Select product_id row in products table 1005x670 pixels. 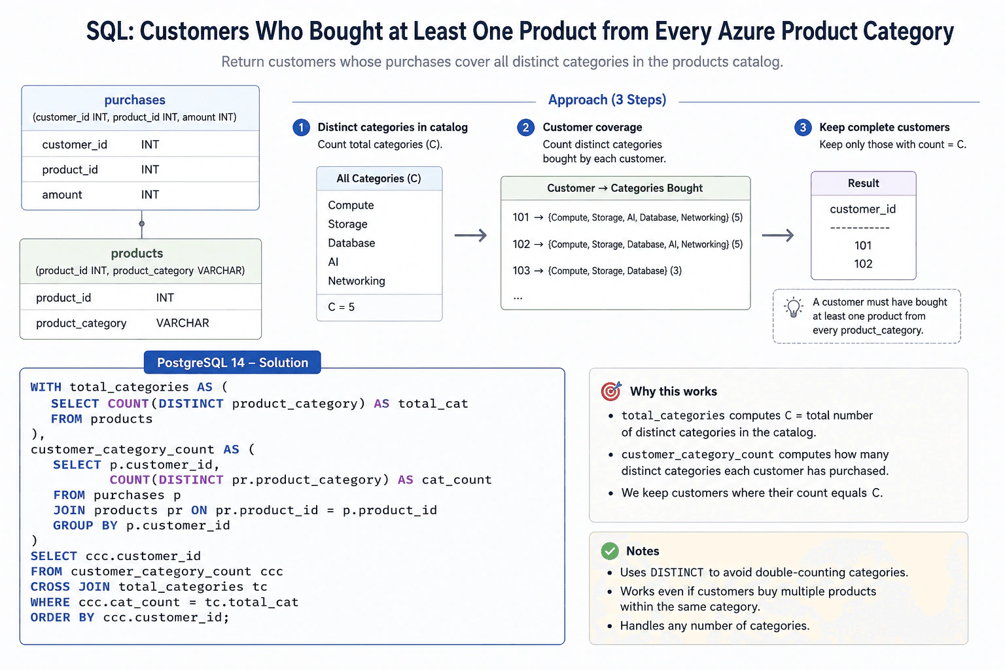[141, 298]
